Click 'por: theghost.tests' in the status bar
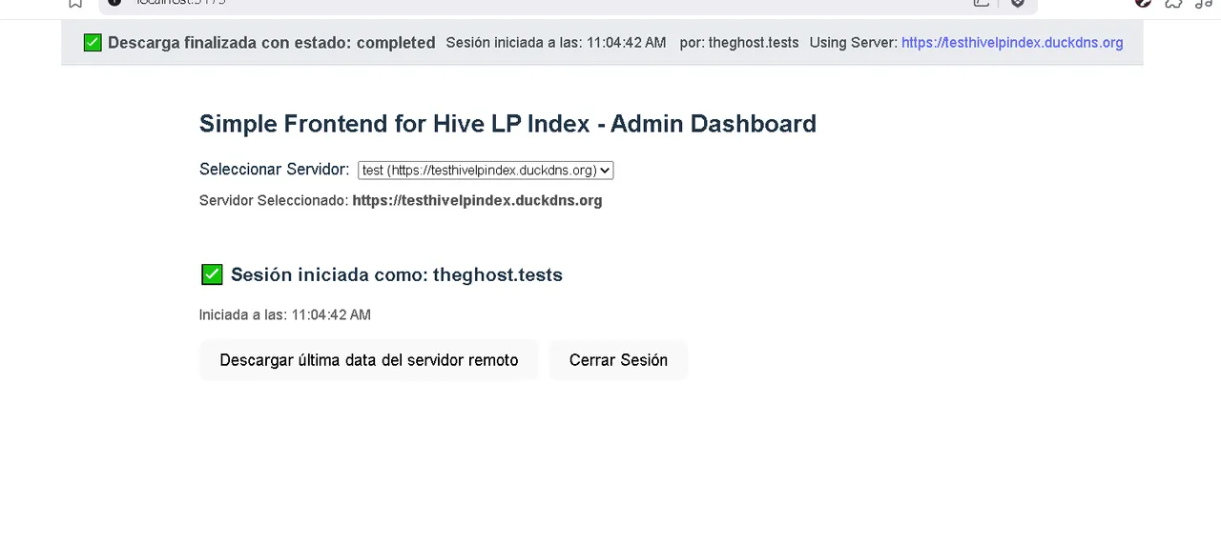 [x=739, y=43]
